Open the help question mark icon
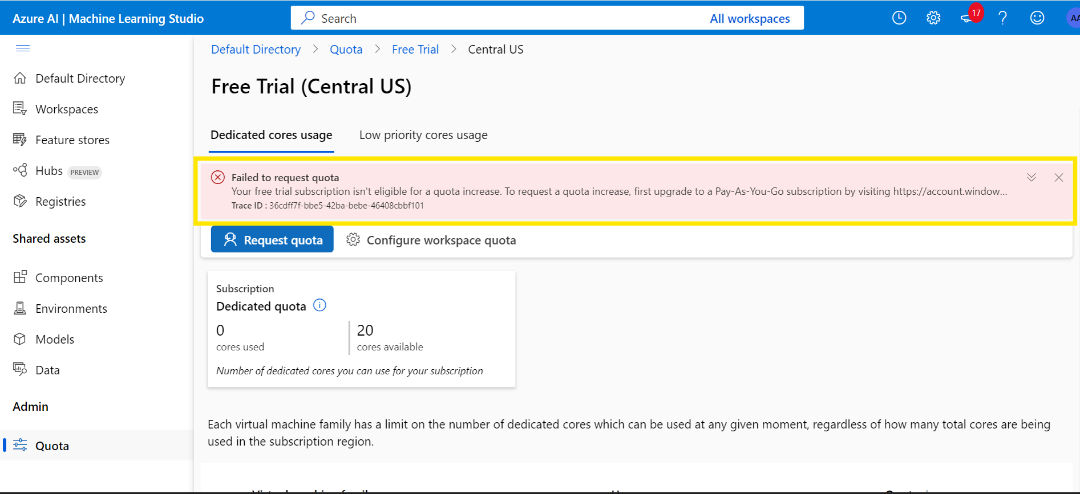This screenshot has width=1080, height=494. click(1002, 18)
